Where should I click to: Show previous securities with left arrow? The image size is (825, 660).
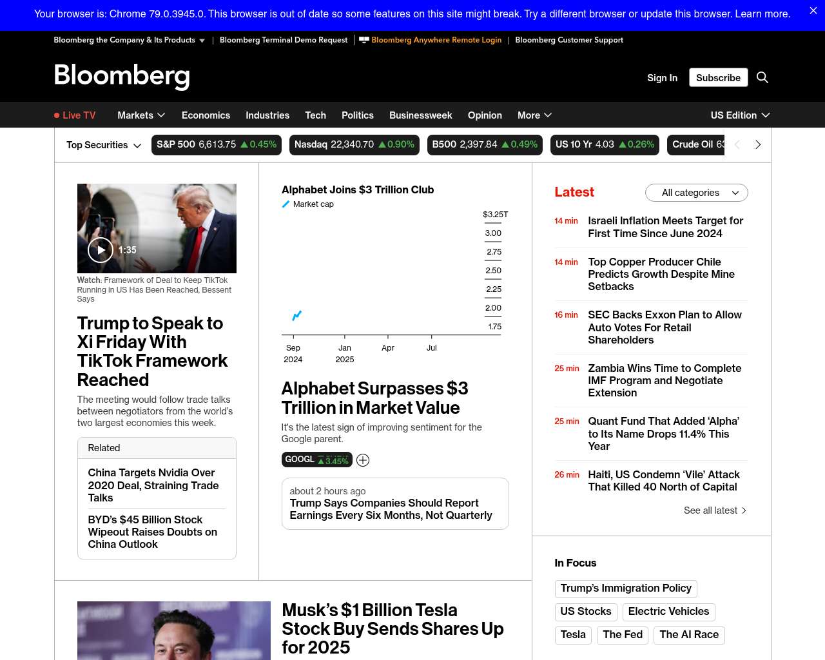coord(737,145)
